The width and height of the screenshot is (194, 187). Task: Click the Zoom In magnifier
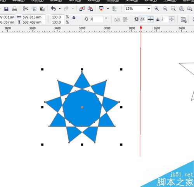tap(157, 9)
